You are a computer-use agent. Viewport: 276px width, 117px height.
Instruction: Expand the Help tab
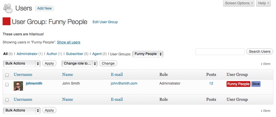click(x=263, y=3)
